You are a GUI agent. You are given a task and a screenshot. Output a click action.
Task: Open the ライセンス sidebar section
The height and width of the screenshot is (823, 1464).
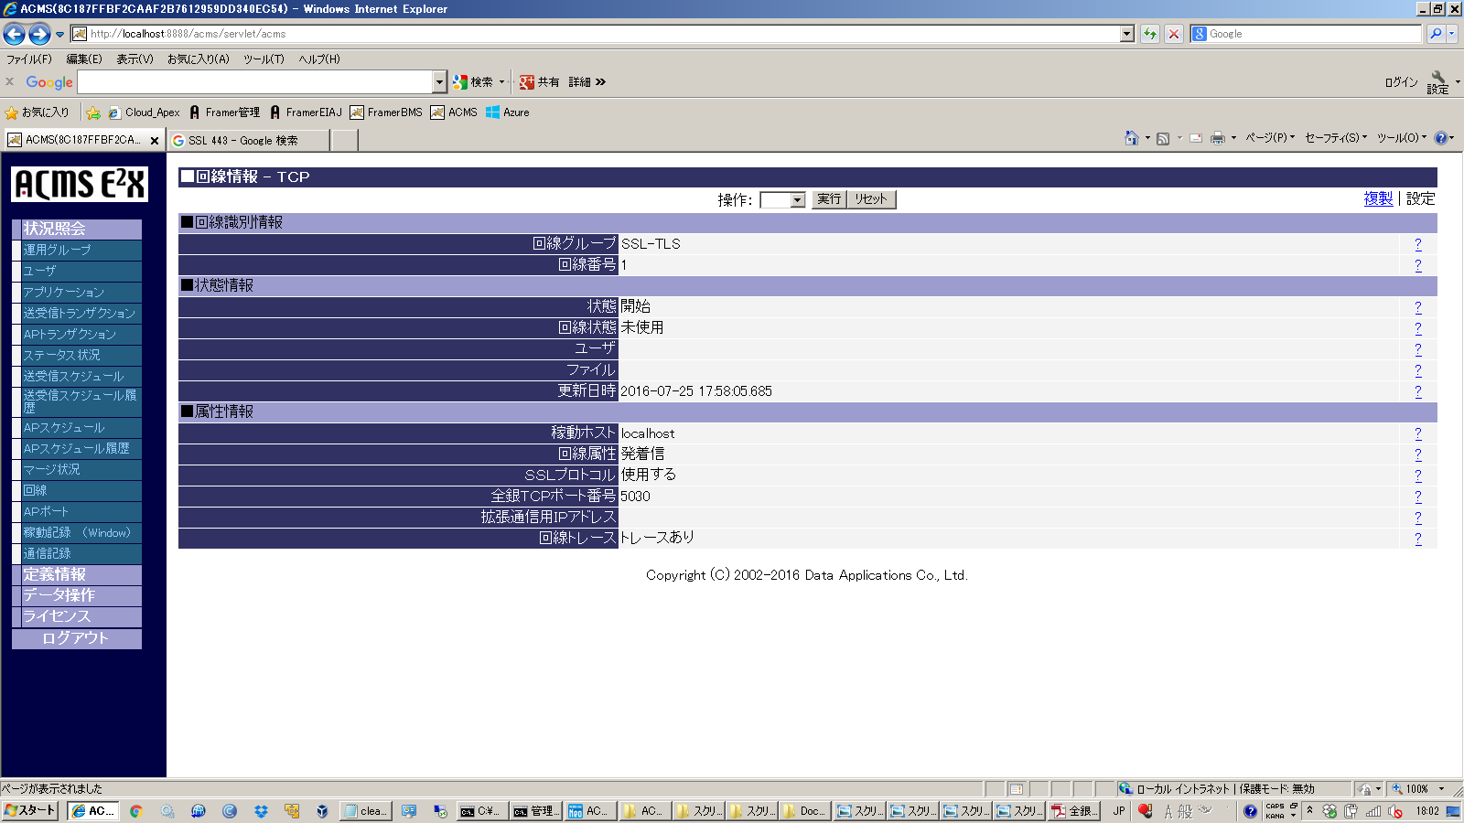point(81,616)
